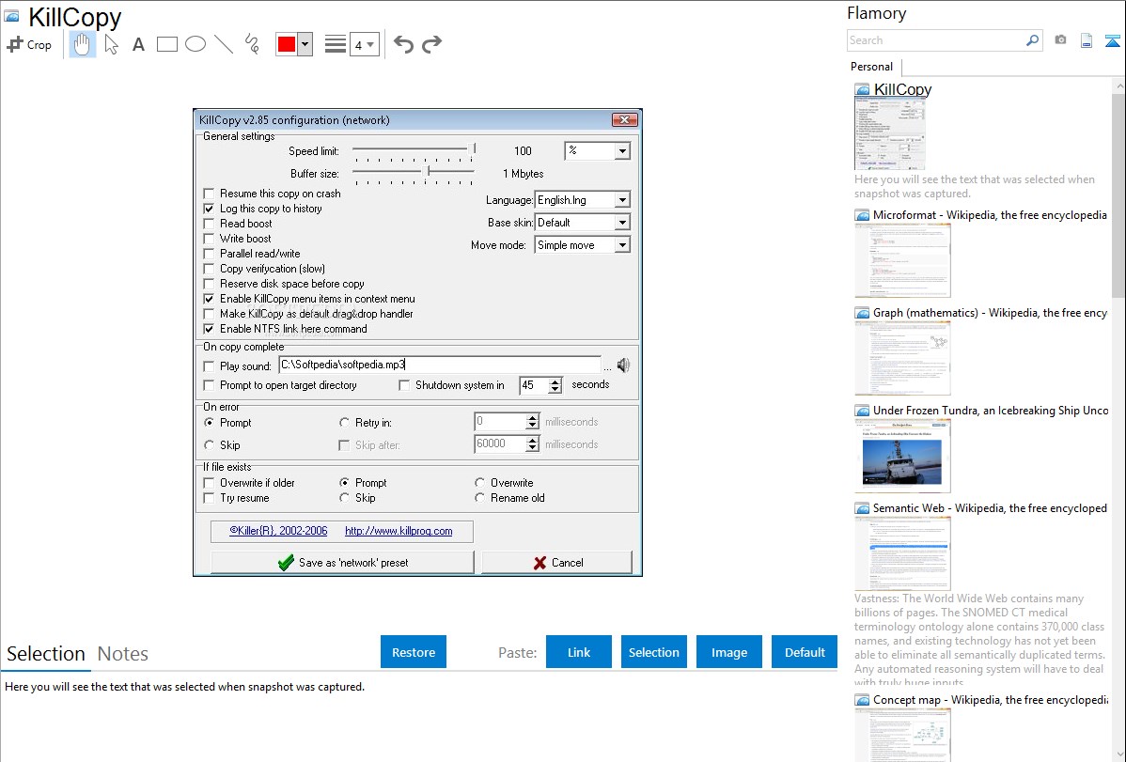Click the search magnifier icon
The height and width of the screenshot is (762, 1126).
tap(1032, 40)
